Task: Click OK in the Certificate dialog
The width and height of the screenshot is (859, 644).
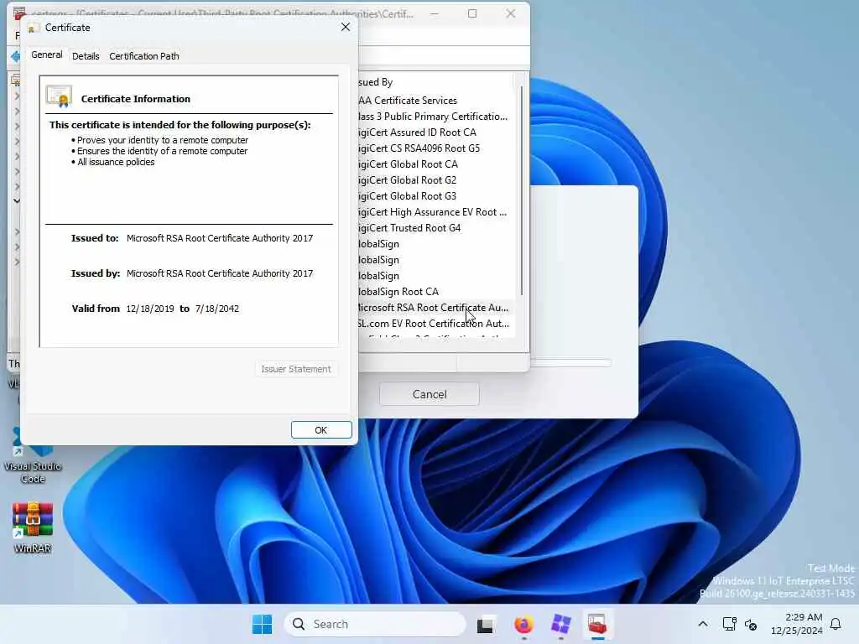Action: coord(321,430)
